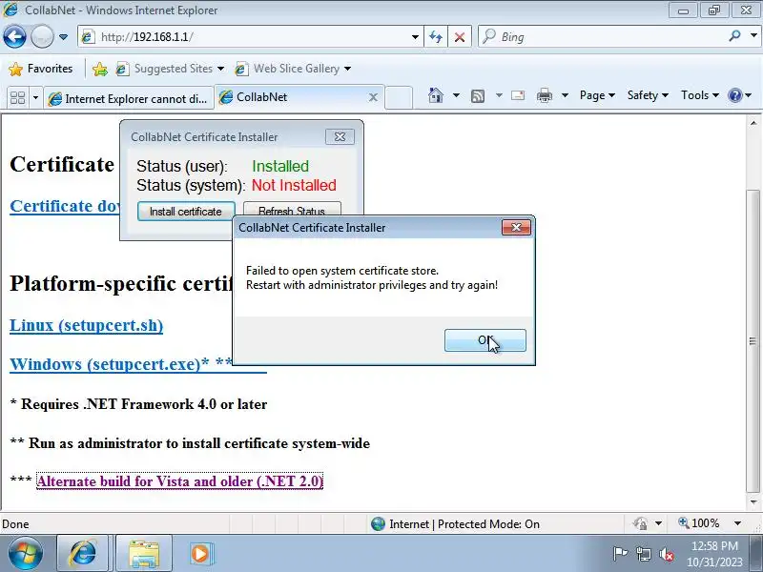Click the RSS Feeds icon

pyautogui.click(x=478, y=96)
